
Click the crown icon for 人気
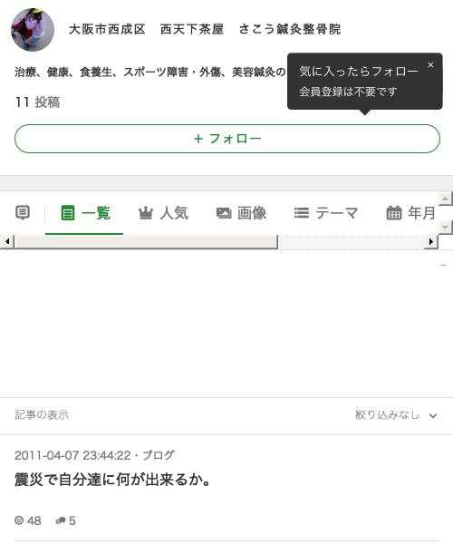pyautogui.click(x=146, y=213)
